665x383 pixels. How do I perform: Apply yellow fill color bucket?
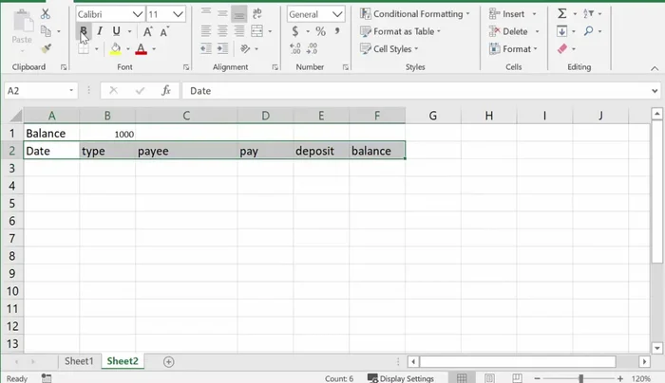115,48
